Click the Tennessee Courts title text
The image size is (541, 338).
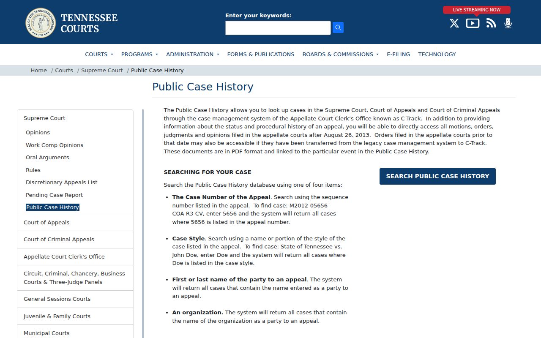(89, 23)
